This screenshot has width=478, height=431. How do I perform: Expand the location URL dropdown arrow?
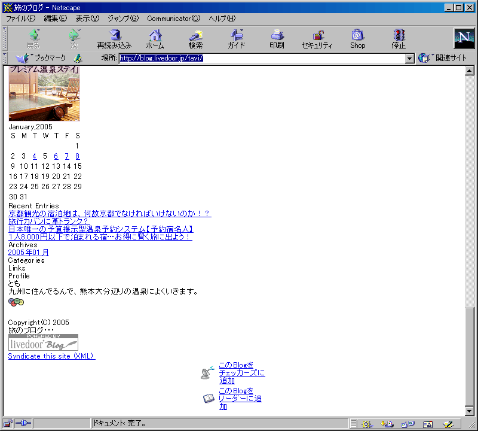point(410,58)
